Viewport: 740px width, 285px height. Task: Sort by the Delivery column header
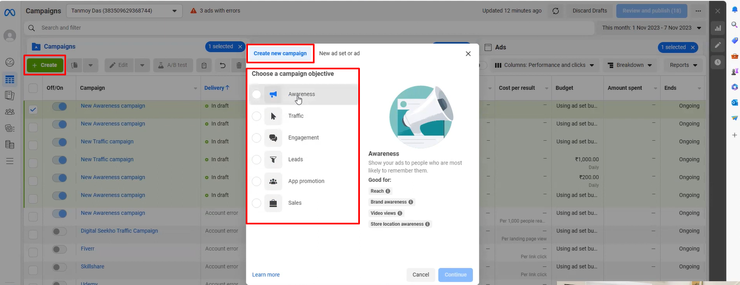[x=217, y=88]
